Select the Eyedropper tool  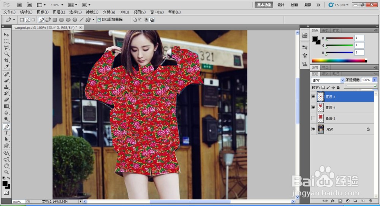coord(6,67)
